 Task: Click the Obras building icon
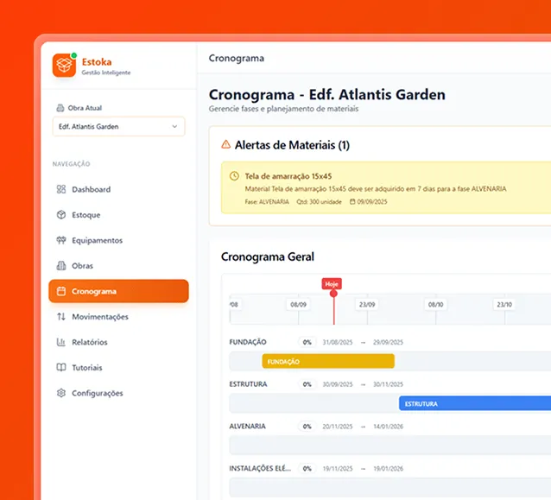[x=61, y=266]
